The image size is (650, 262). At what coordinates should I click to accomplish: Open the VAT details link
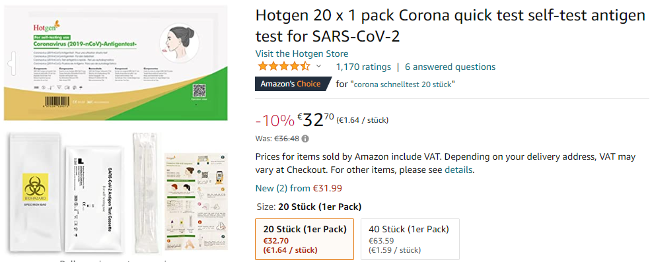tap(458, 170)
